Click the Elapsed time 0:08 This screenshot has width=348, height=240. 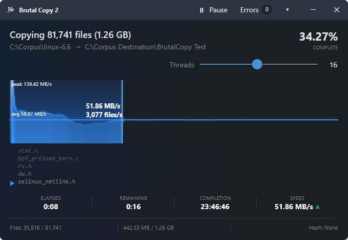pyautogui.click(x=51, y=207)
